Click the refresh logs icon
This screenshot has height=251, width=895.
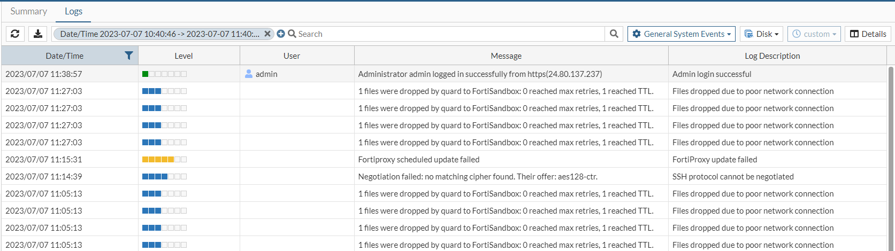click(x=15, y=34)
